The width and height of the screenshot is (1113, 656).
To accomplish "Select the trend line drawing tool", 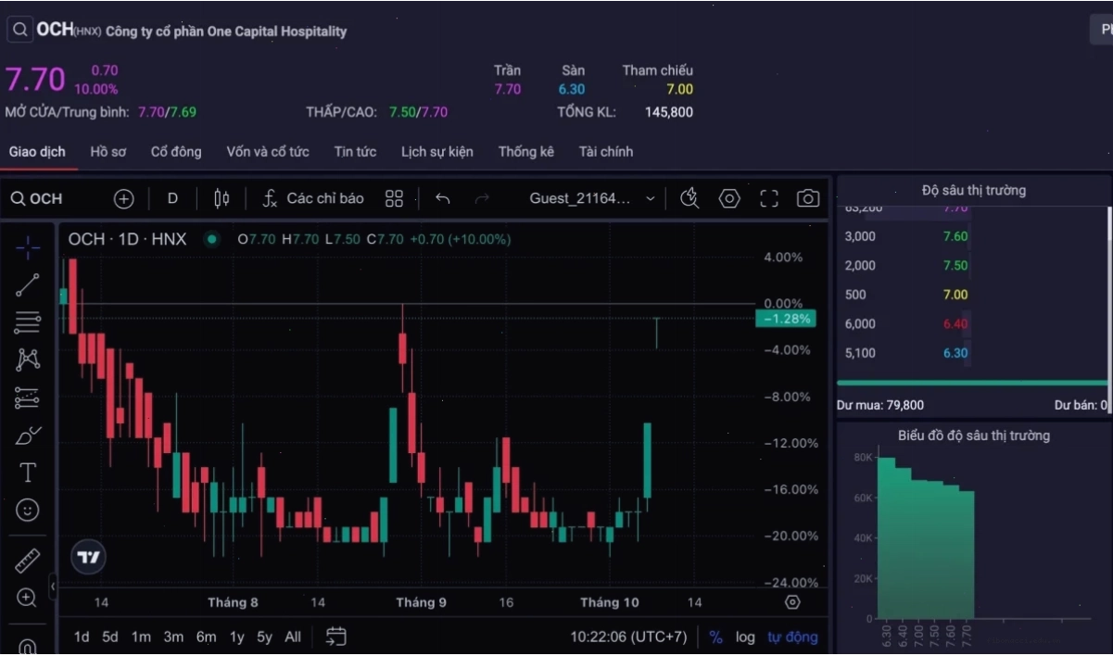I will [28, 284].
